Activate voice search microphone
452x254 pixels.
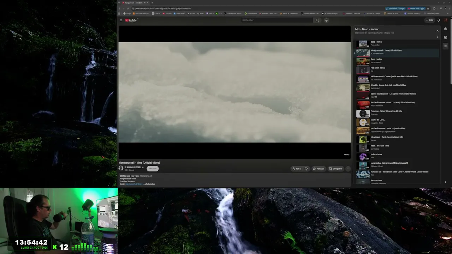point(326,20)
